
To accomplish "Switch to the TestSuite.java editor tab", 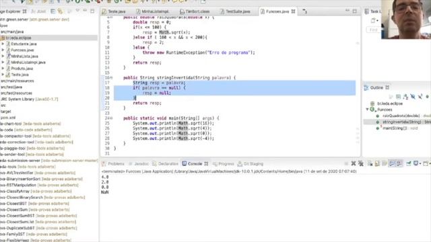I will (235, 11).
